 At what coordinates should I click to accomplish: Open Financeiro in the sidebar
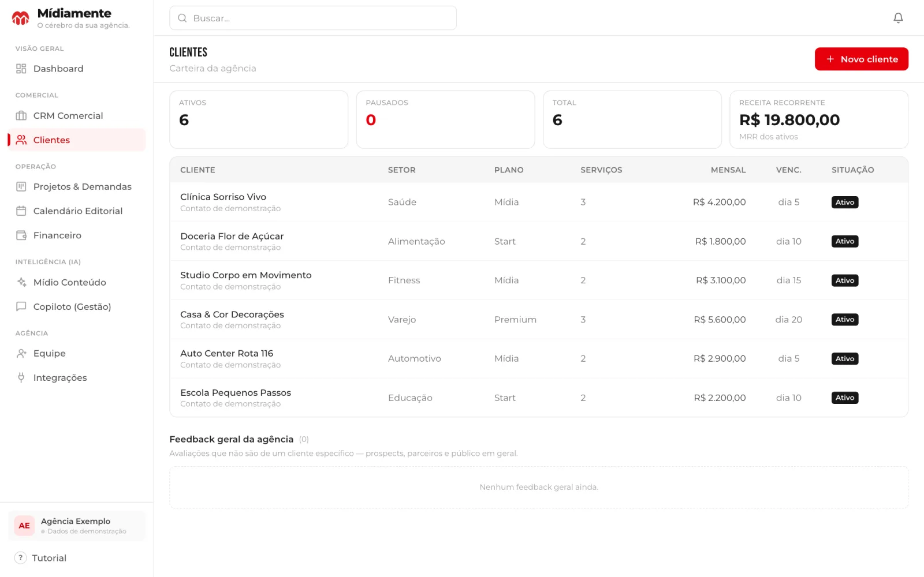[77, 235]
